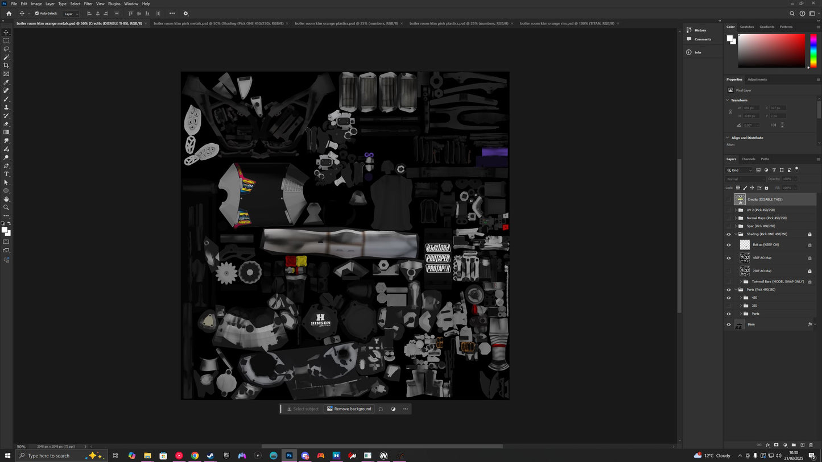Image resolution: width=822 pixels, height=462 pixels.
Task: Open the Image menu
Action: (x=36, y=4)
